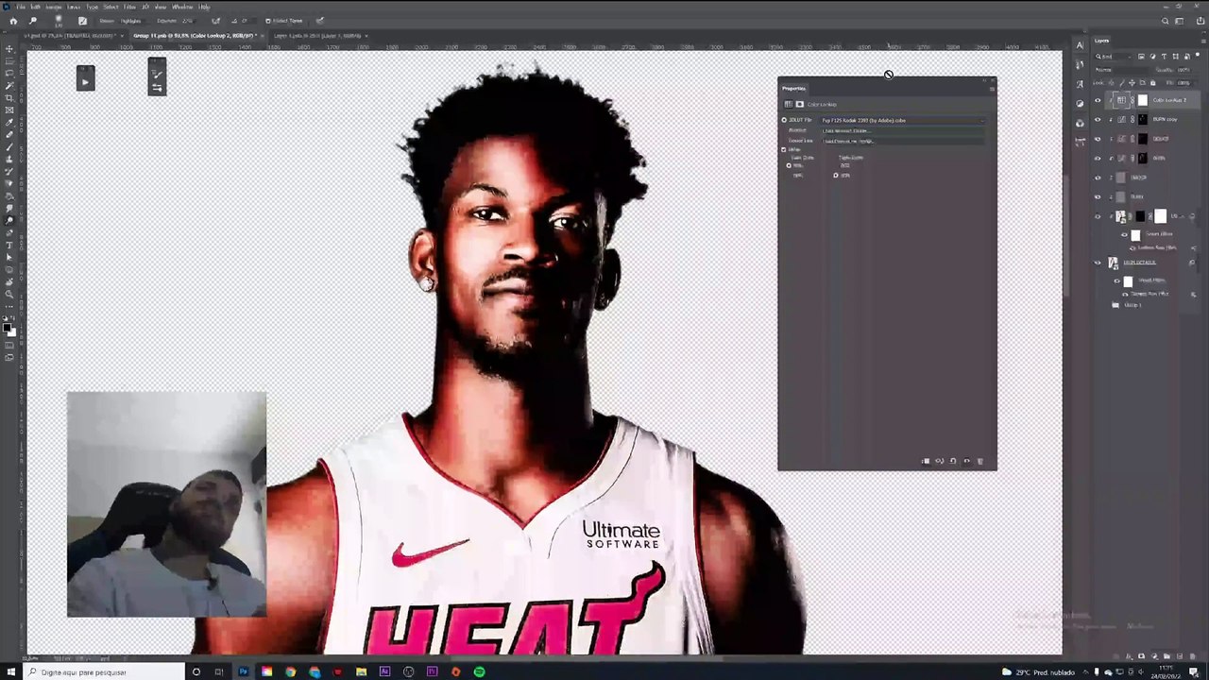Toggle visibility of Smart Filters under first smart object

point(1124,234)
